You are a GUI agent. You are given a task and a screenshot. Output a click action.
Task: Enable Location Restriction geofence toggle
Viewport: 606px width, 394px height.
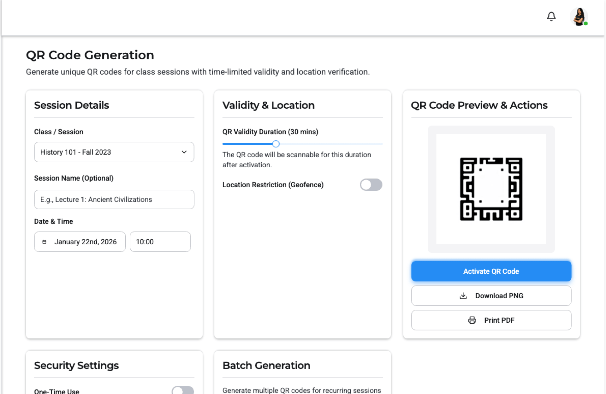pos(371,185)
